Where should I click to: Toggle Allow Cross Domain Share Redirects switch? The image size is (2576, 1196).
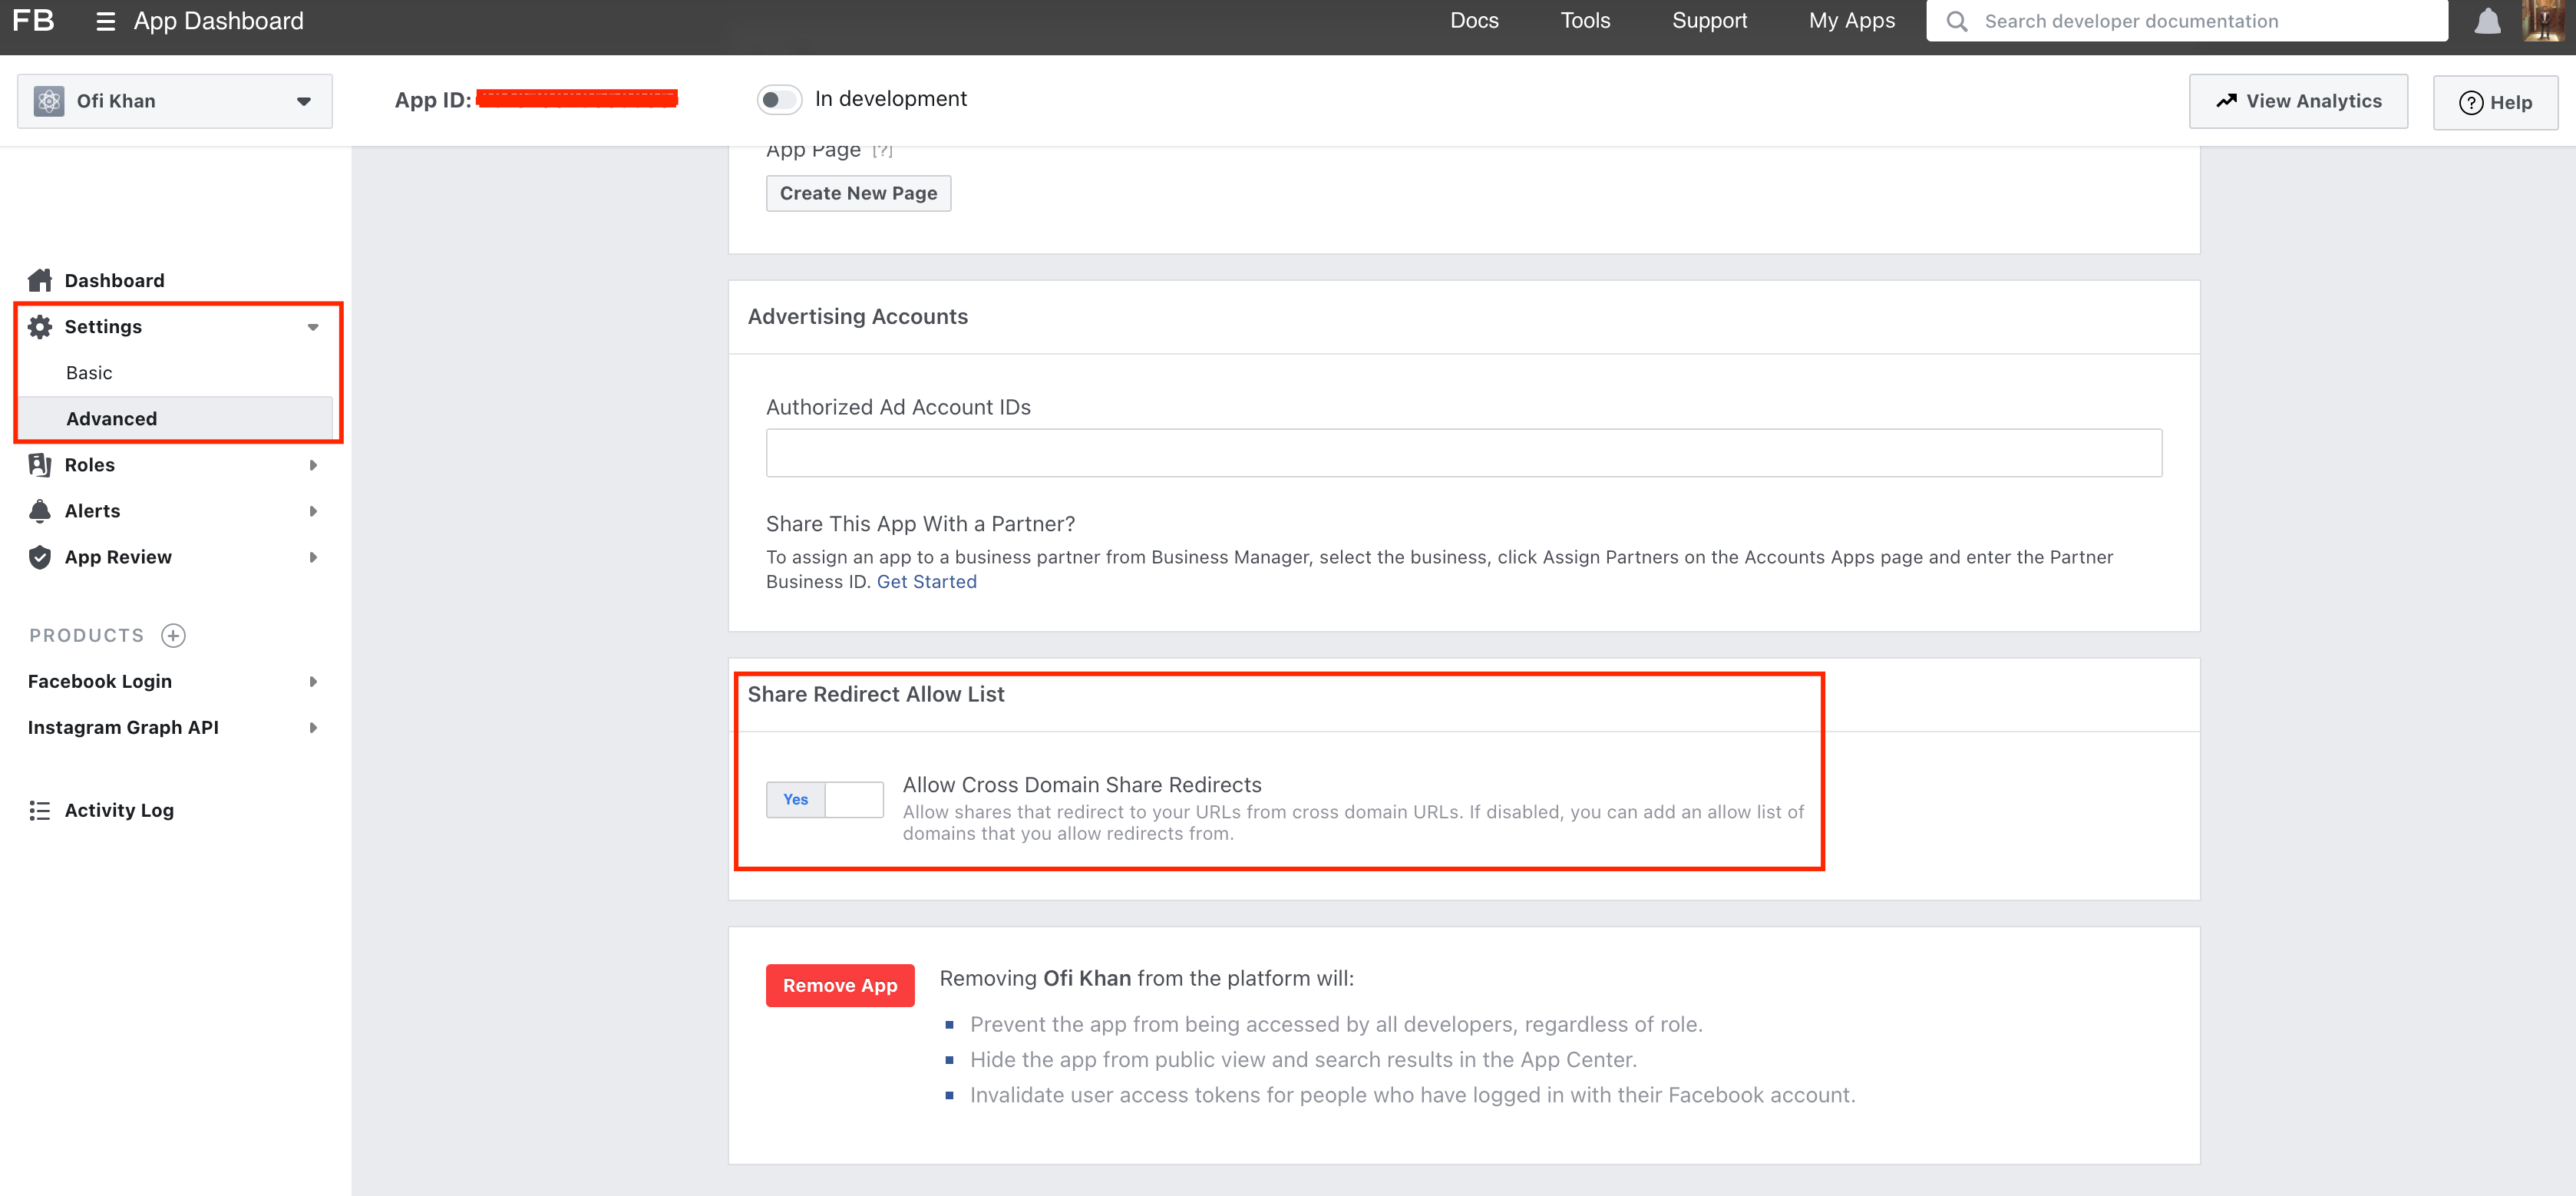coord(824,799)
